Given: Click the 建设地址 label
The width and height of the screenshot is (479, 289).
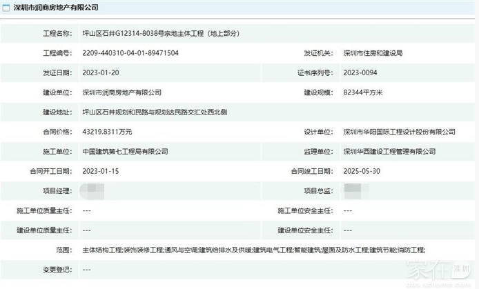Looking at the screenshot, I should (x=57, y=112).
